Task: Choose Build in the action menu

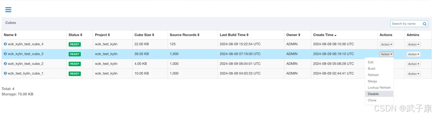Action: coord(372,69)
